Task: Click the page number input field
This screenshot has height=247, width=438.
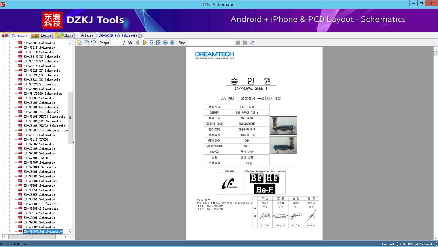Action: pyautogui.click(x=116, y=43)
